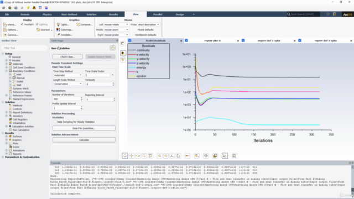Select the Outlet boundary condition item
Viewport: 354px width, 199px height.
click(x=20, y=81)
